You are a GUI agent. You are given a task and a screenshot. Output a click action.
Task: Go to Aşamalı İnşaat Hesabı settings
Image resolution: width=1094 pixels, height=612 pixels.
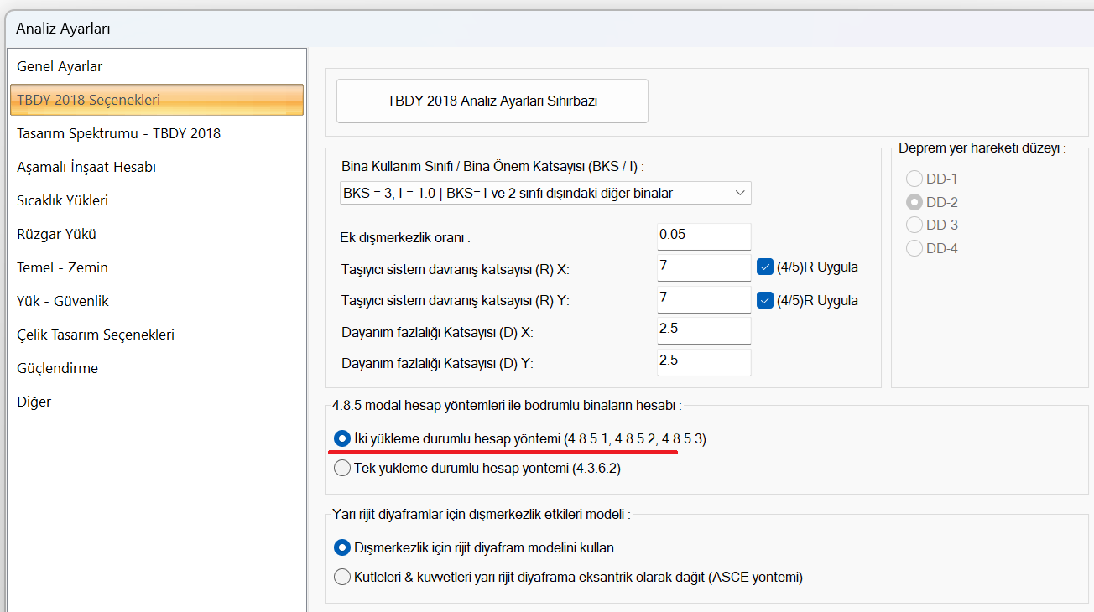86,167
